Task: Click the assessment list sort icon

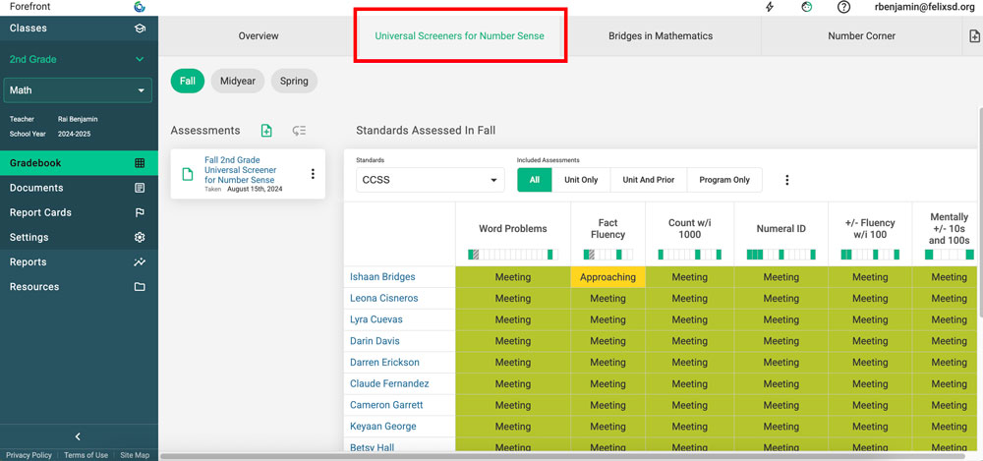Action: tap(299, 131)
